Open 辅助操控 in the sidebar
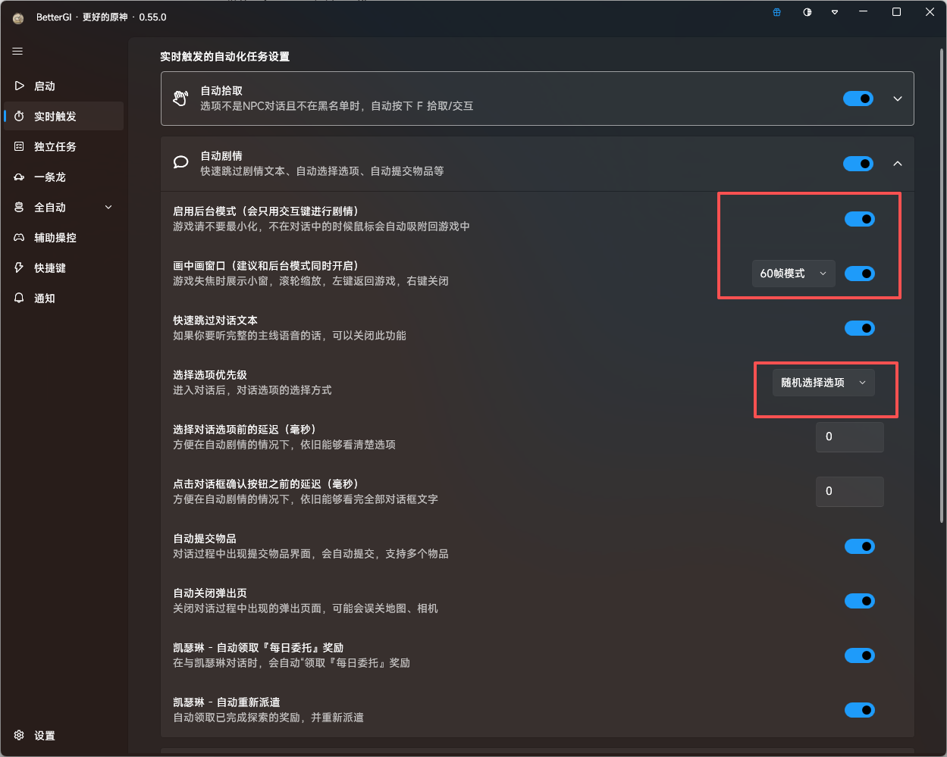This screenshot has height=757, width=947. 55,237
